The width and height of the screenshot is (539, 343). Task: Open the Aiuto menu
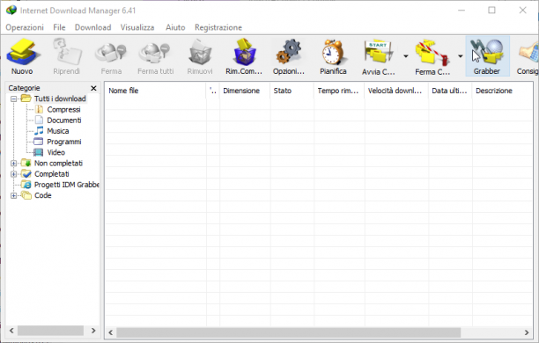click(x=175, y=27)
